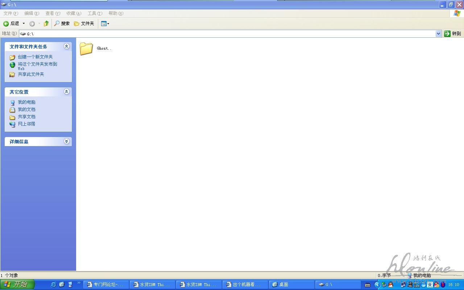Toggle the 文件夹 folders pane

point(84,24)
